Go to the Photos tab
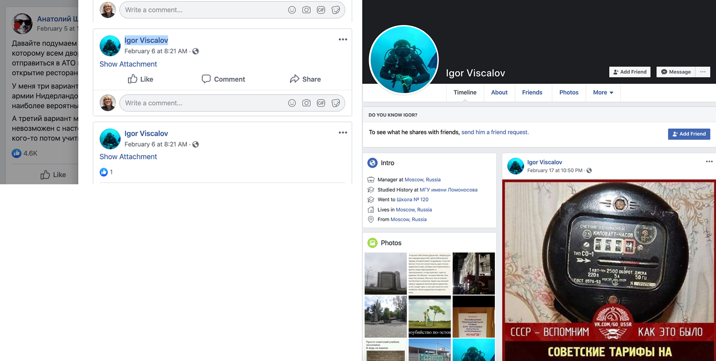The image size is (716, 361). pos(568,93)
